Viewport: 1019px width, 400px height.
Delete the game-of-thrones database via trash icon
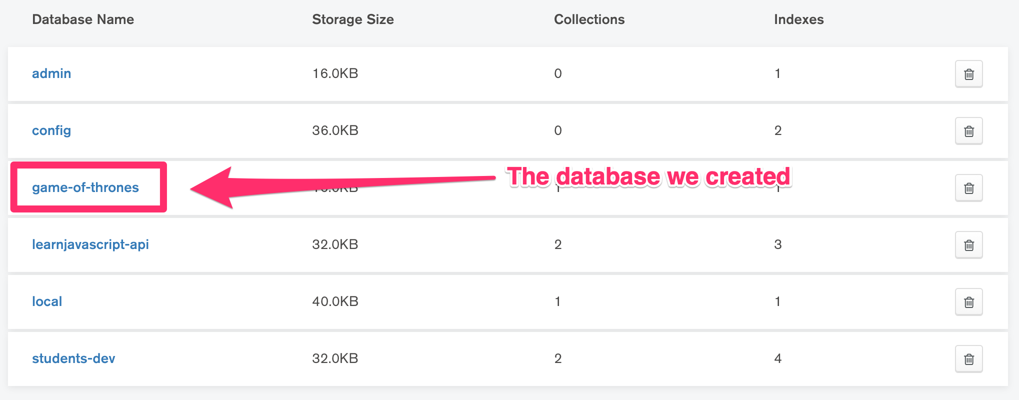tap(968, 187)
